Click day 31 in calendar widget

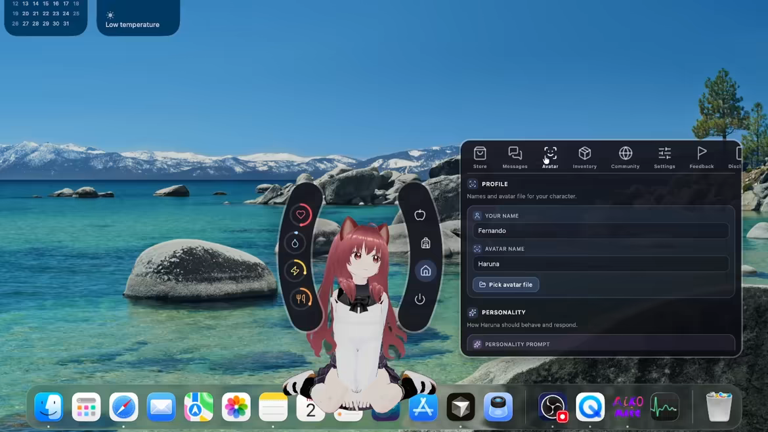click(66, 24)
